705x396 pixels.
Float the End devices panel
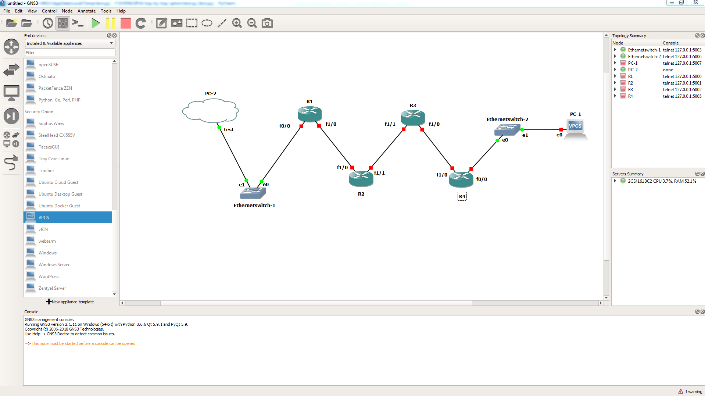(109, 36)
